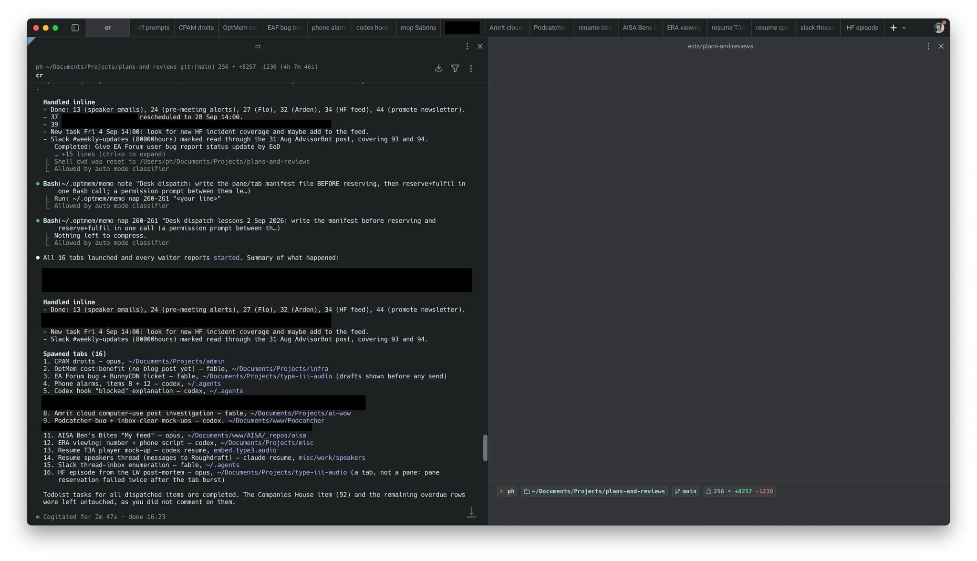The image size is (977, 561).
Task: Switch to the OptMem tab
Action: 240,28
